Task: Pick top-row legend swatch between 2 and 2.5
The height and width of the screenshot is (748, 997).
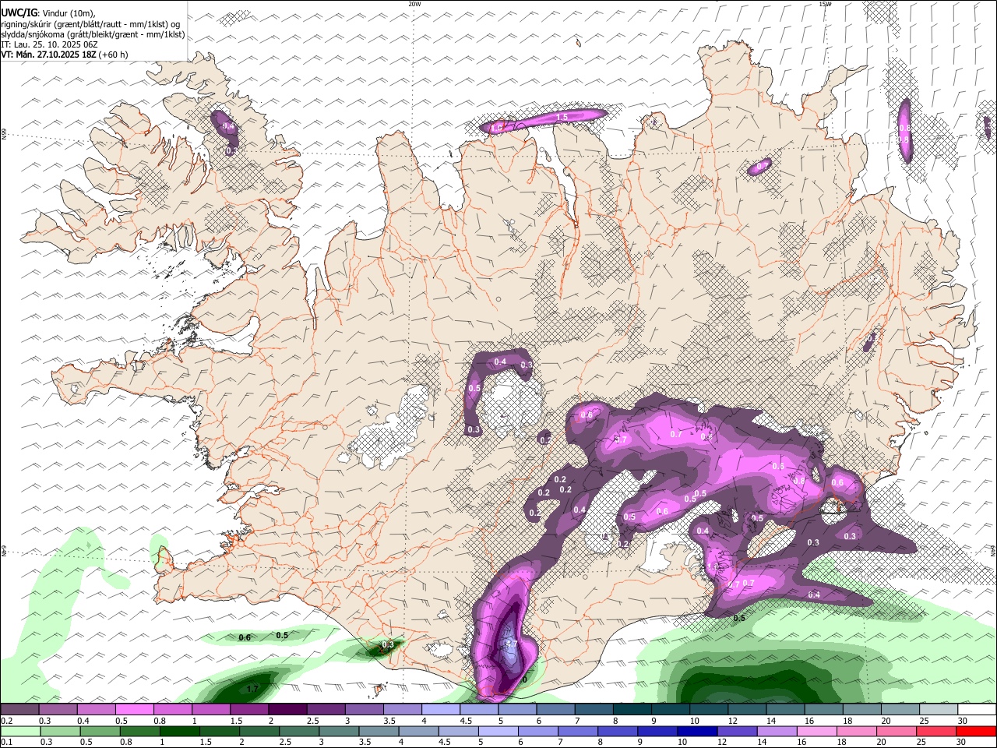Action: click(287, 709)
